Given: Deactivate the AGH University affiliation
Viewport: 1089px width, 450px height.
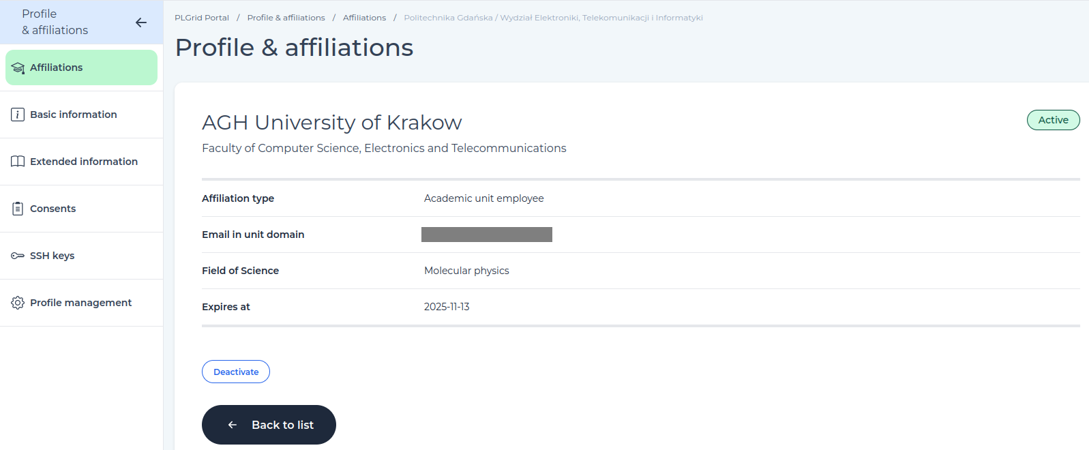Looking at the screenshot, I should [x=236, y=372].
